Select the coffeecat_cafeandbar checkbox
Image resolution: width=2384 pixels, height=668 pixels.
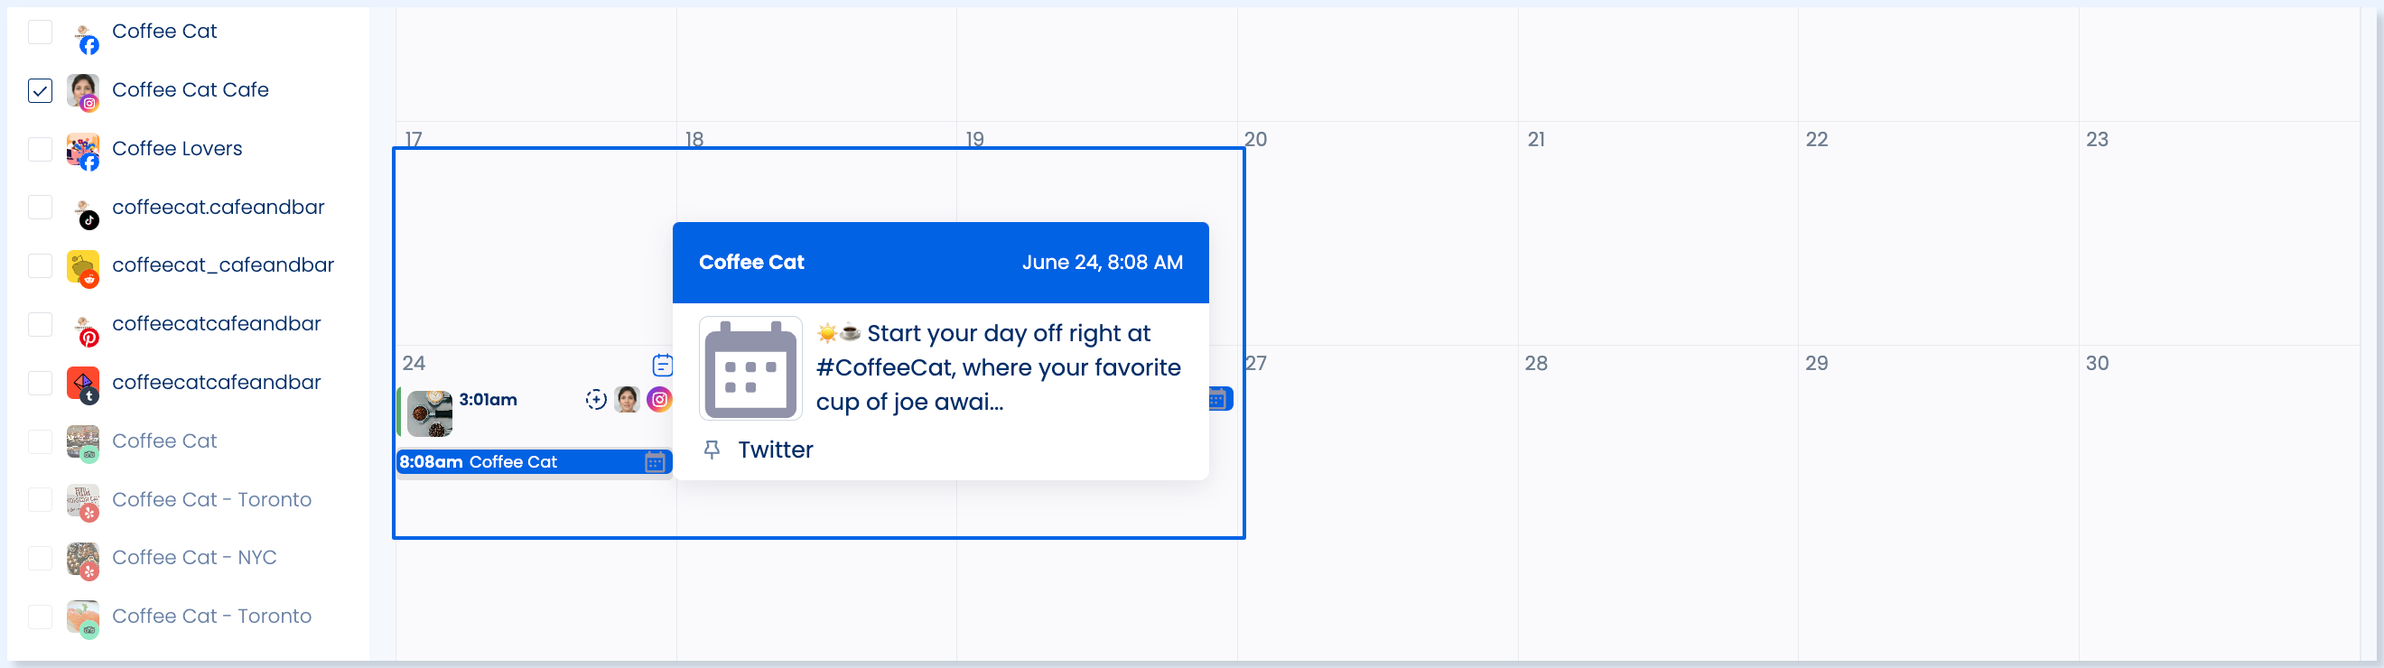(x=41, y=265)
